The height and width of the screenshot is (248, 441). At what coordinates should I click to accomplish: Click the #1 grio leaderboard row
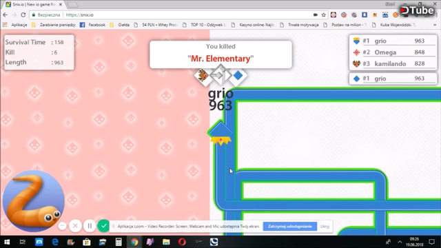(393, 41)
